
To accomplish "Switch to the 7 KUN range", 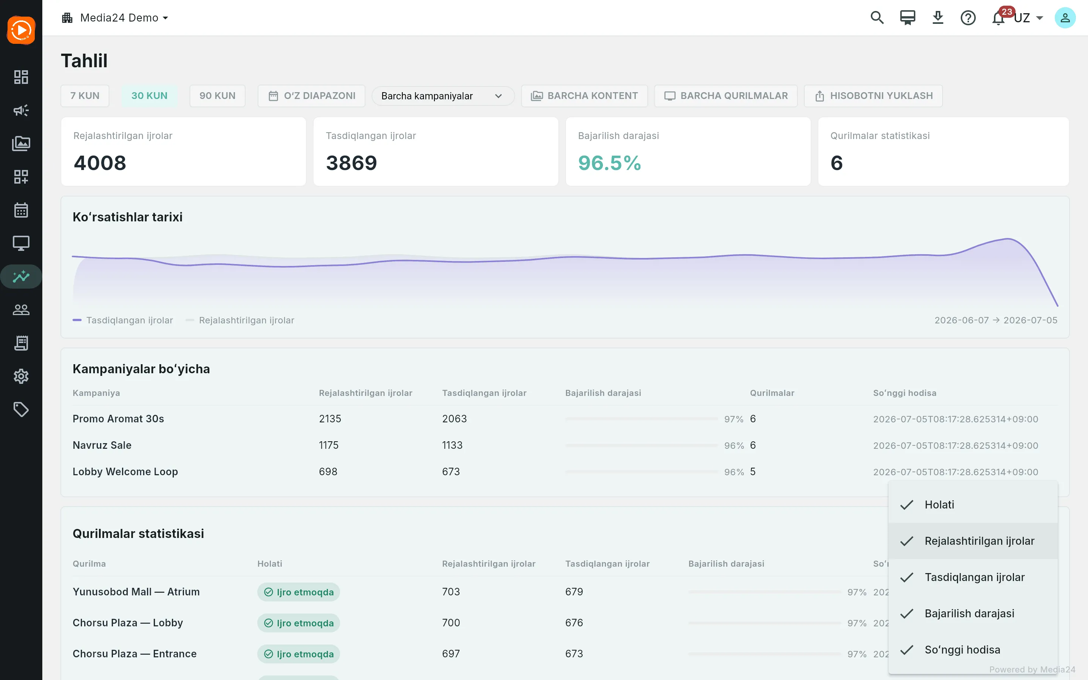I will point(85,96).
